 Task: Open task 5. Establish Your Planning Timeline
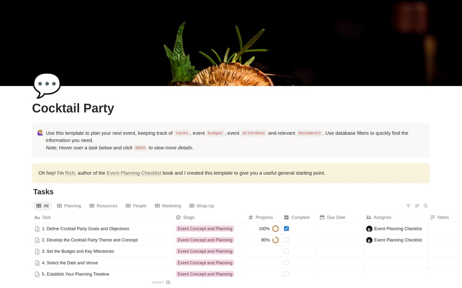[75, 274]
